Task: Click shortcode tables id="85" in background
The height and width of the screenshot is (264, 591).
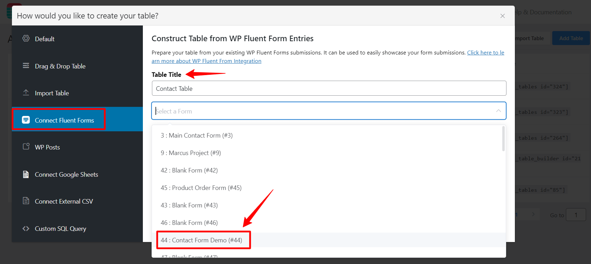Action: tap(540, 190)
